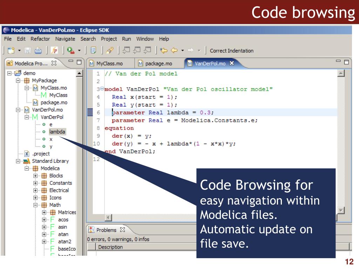
Task: Select package.mo in the project tree
Action: (x=54, y=103)
